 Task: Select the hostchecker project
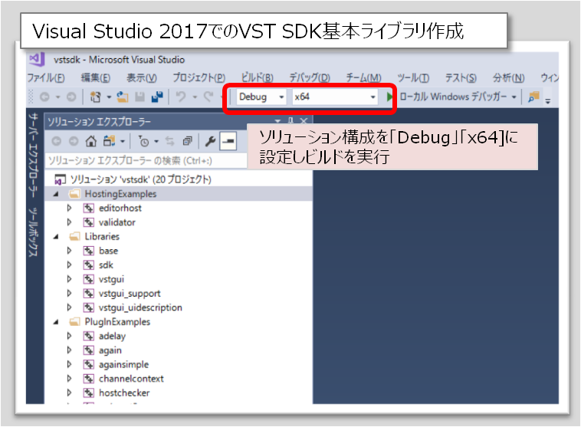pyautogui.click(x=124, y=393)
